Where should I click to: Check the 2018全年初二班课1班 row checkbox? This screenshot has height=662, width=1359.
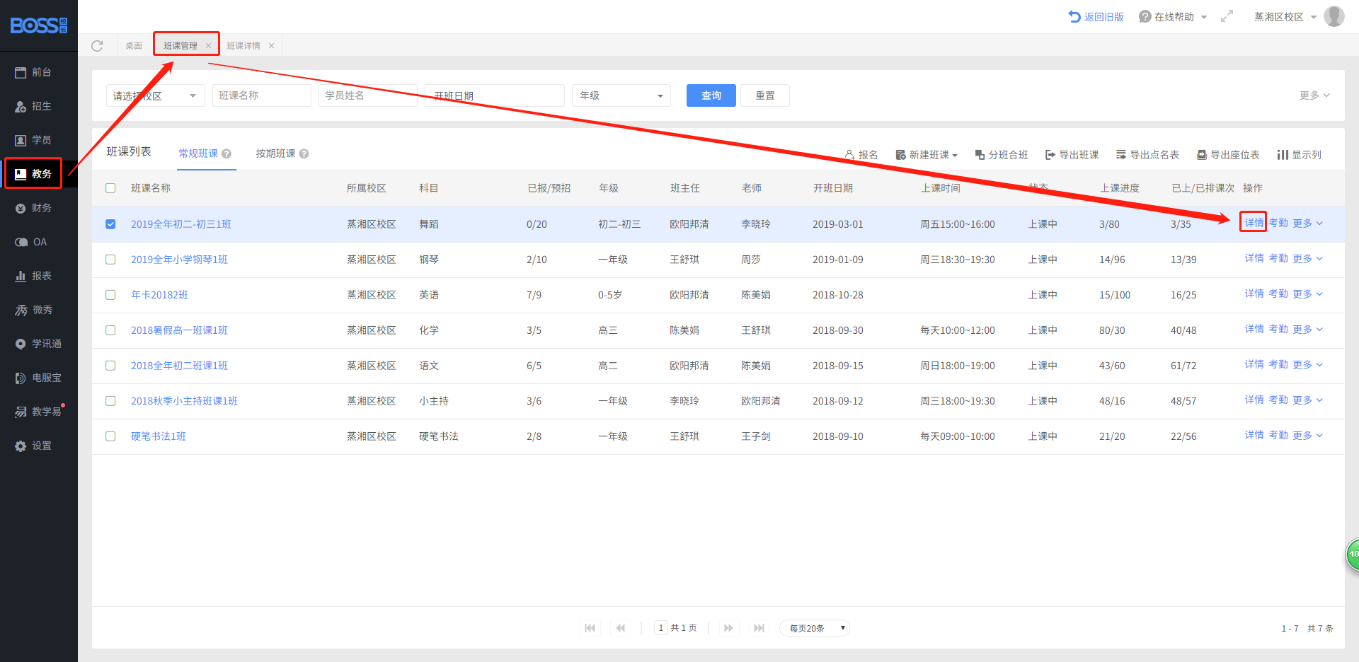click(110, 366)
